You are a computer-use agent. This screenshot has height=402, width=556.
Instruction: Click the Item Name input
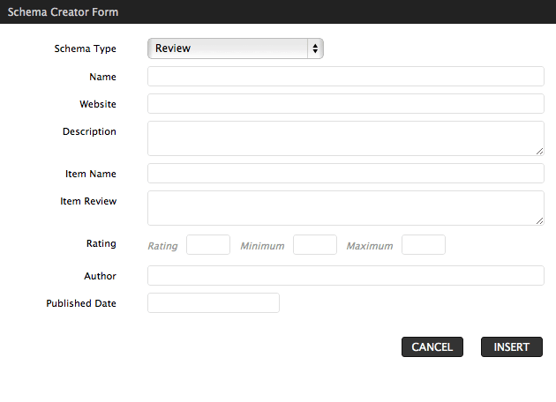coord(346,173)
